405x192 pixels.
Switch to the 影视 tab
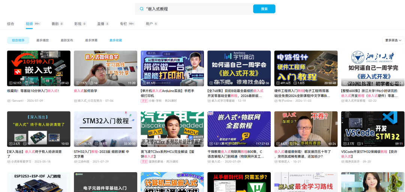pos(80,24)
